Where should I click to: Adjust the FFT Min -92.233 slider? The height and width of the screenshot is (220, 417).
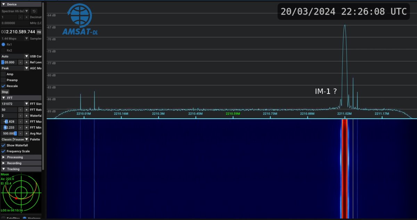click(x=9, y=128)
